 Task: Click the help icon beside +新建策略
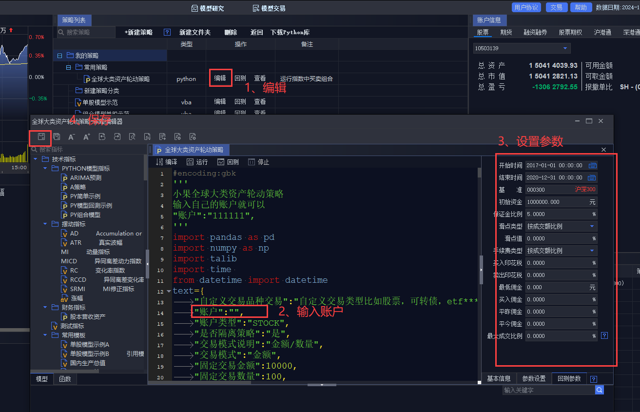pyautogui.click(x=167, y=32)
